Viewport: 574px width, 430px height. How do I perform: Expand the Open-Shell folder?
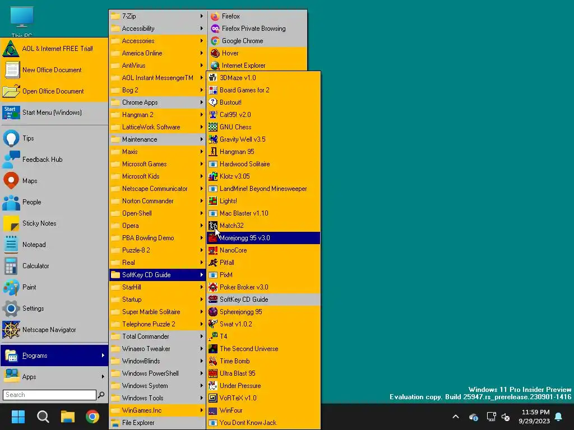click(158, 213)
